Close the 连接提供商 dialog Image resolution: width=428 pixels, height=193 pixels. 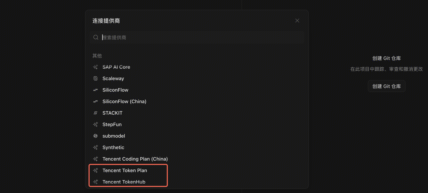point(297,21)
